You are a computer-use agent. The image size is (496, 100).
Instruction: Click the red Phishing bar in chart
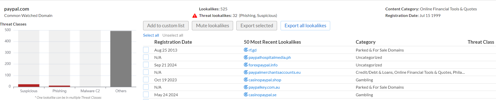(x=59, y=86)
